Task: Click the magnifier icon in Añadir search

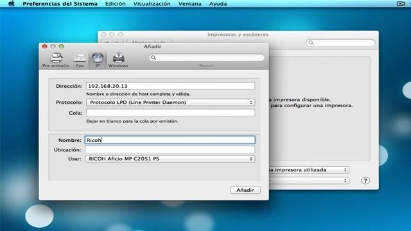Action: (153, 57)
